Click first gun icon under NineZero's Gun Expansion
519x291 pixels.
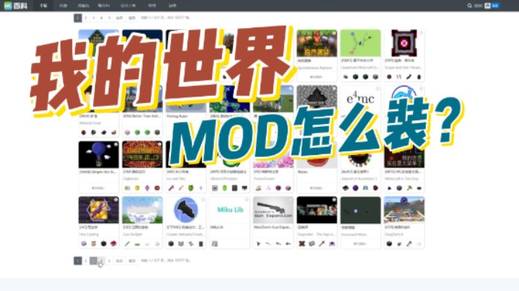point(258,243)
